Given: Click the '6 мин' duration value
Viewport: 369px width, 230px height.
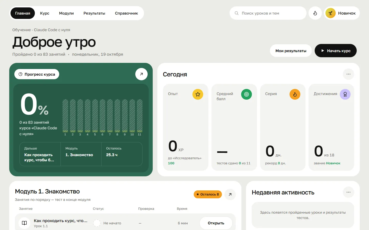Looking at the screenshot, I should tap(183, 223).
